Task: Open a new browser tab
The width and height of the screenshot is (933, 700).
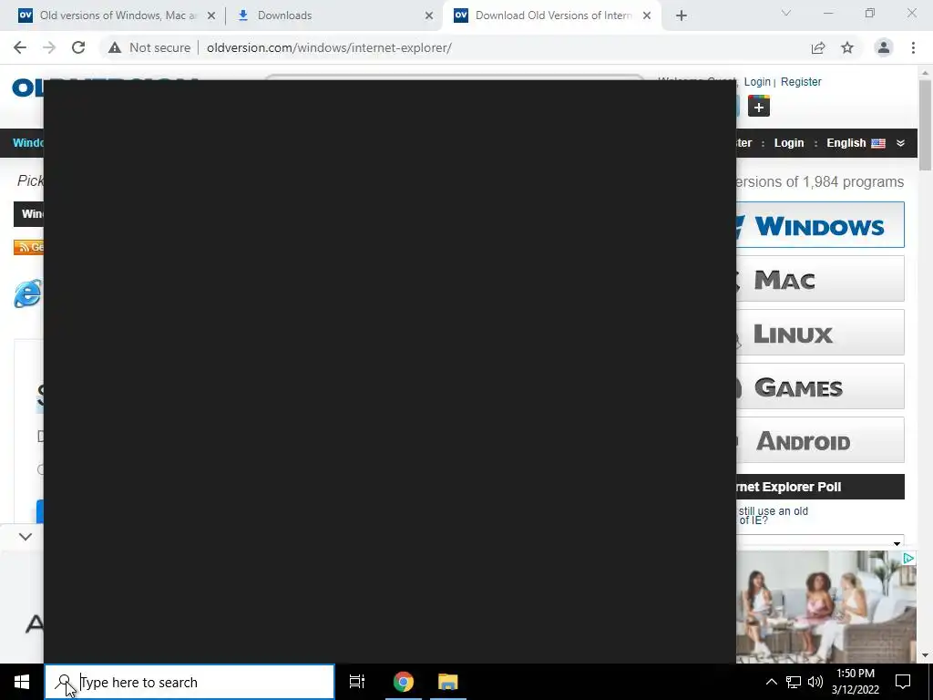Action: pos(682,15)
